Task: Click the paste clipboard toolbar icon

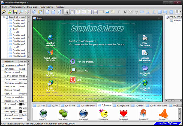Action: click(x=40, y=12)
